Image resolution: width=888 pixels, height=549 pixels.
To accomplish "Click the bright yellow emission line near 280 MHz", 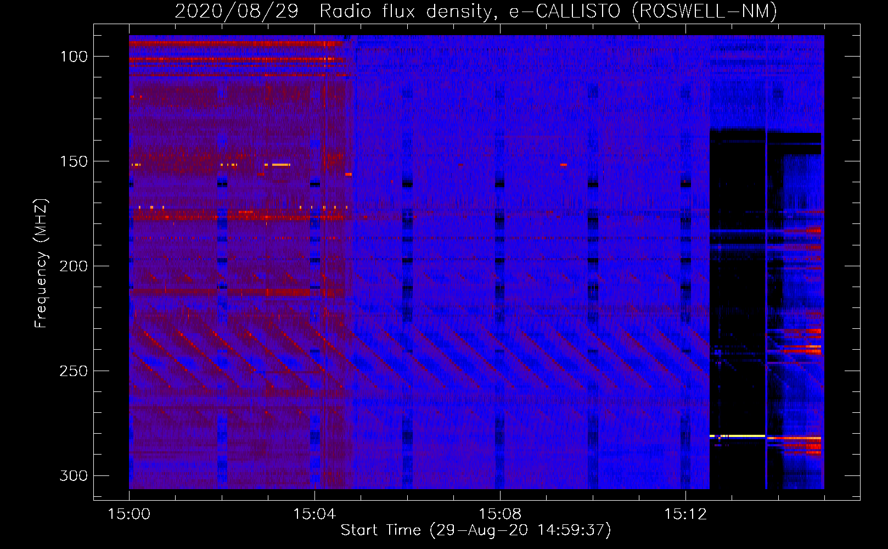I will [x=738, y=436].
